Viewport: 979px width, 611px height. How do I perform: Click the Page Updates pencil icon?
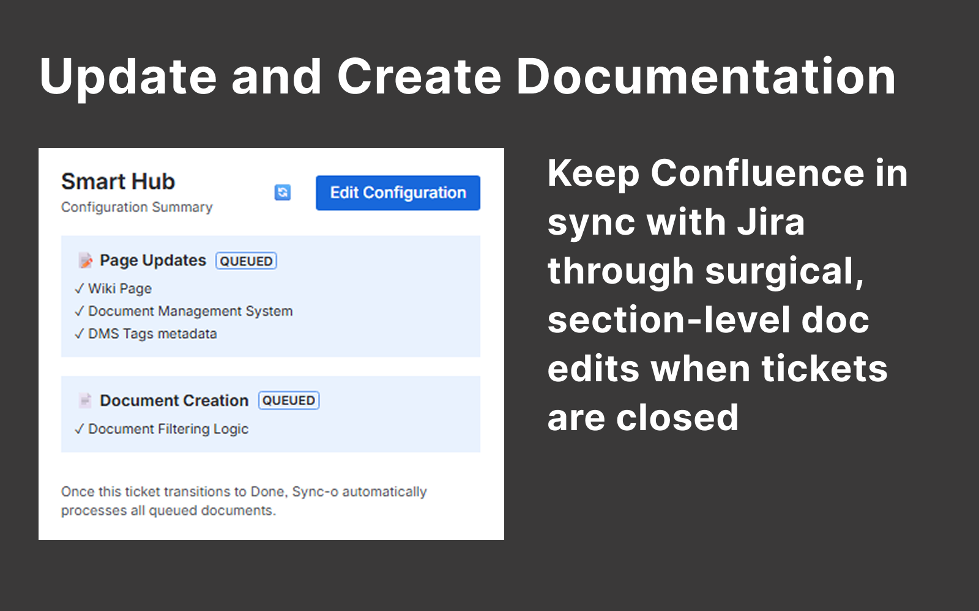(86, 261)
